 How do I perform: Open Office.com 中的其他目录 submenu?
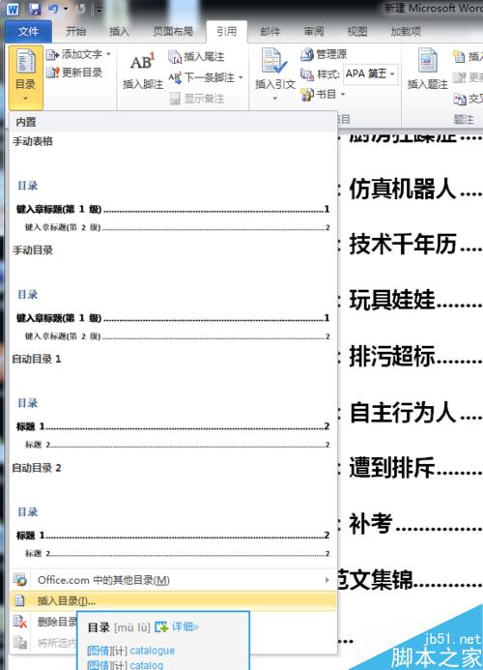pyautogui.click(x=173, y=580)
